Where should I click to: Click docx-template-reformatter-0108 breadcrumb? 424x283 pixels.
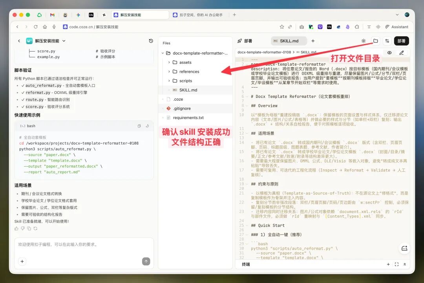(264, 52)
